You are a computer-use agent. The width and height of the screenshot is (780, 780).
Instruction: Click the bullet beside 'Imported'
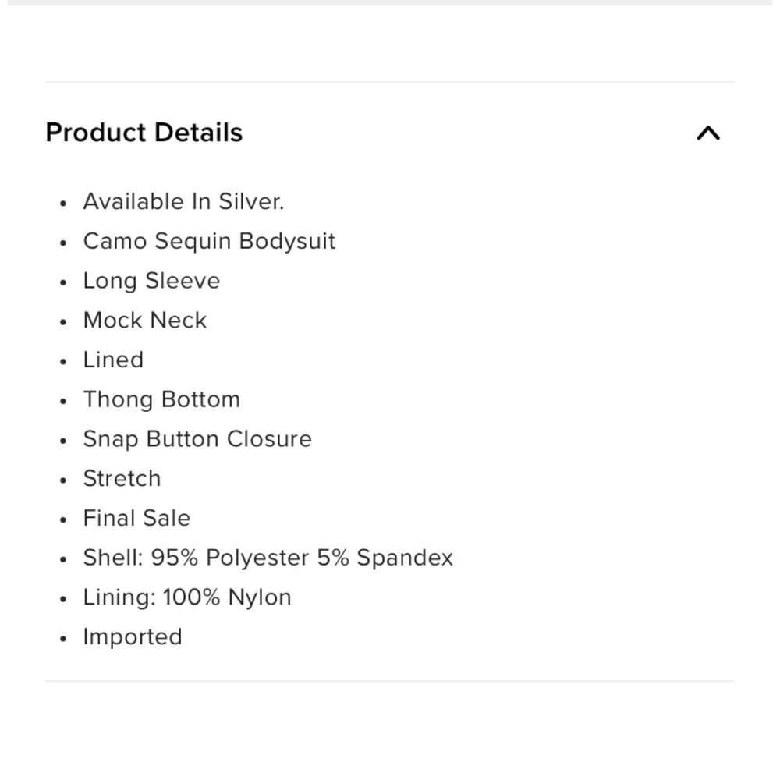62,638
